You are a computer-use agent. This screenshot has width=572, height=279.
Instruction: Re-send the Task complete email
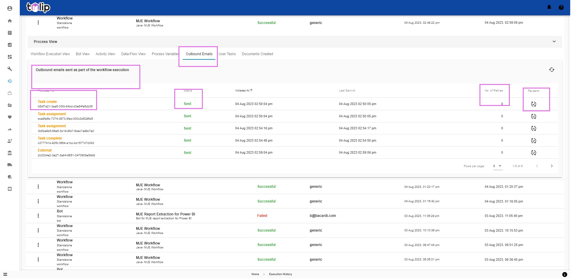534,141
